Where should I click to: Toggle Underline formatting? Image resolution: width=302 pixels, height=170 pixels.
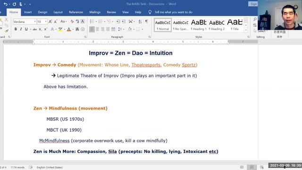point(26,29)
